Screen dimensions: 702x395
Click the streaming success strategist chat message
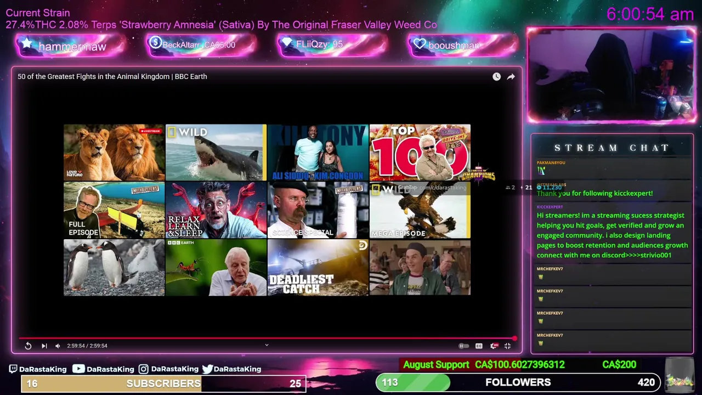click(x=612, y=235)
